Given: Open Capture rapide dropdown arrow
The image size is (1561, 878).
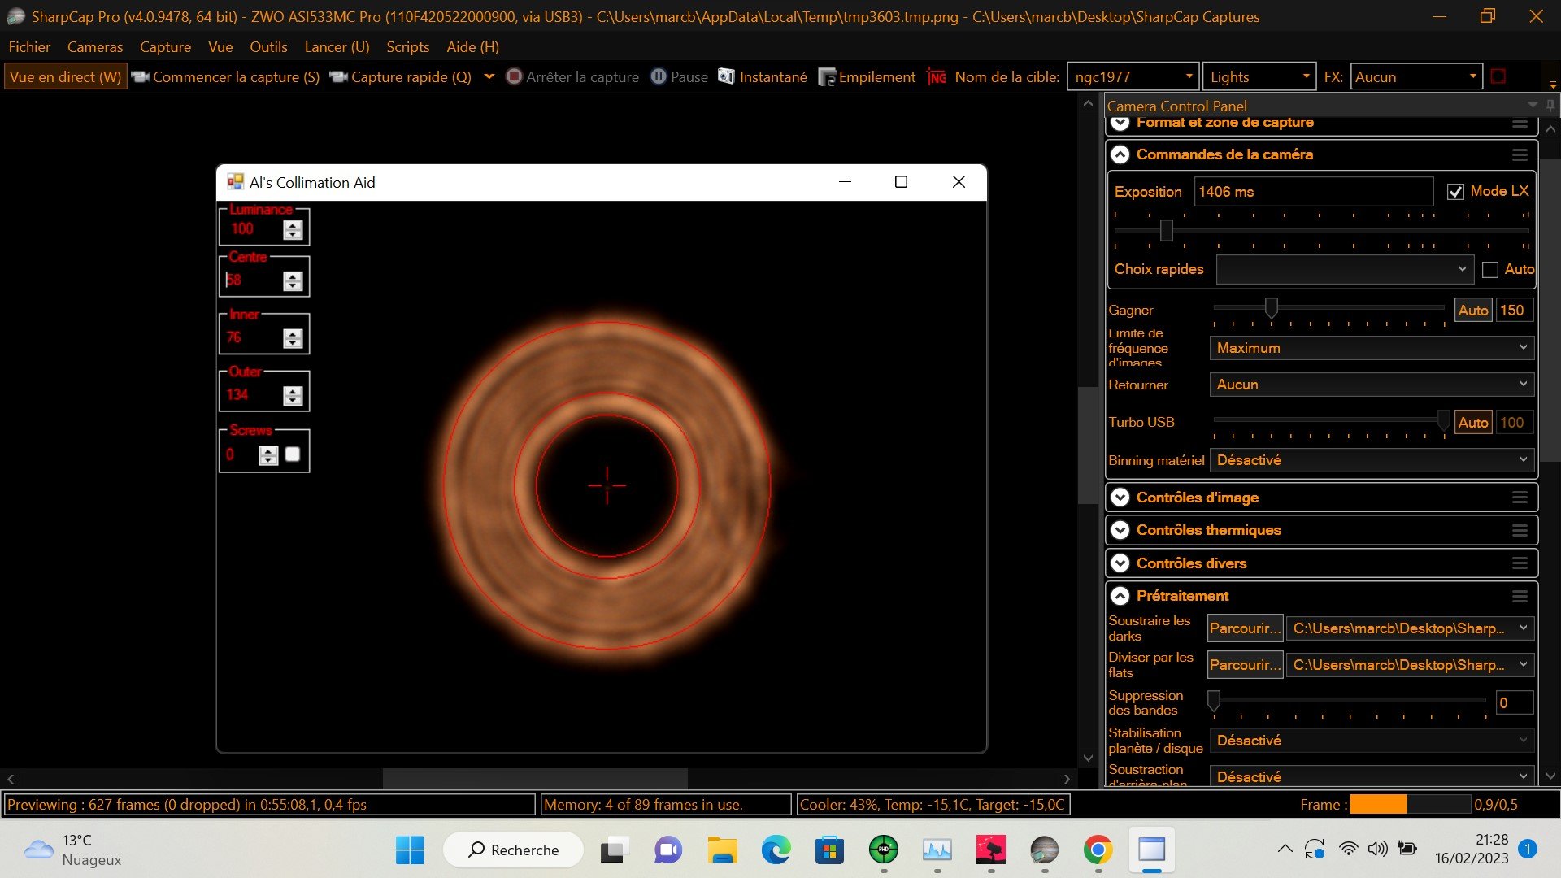Looking at the screenshot, I should 489,76.
